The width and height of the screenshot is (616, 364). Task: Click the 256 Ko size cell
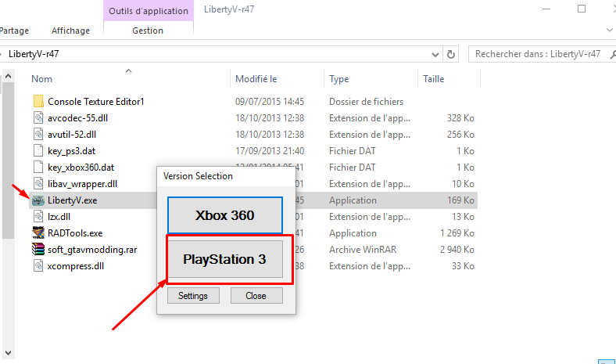(460, 135)
